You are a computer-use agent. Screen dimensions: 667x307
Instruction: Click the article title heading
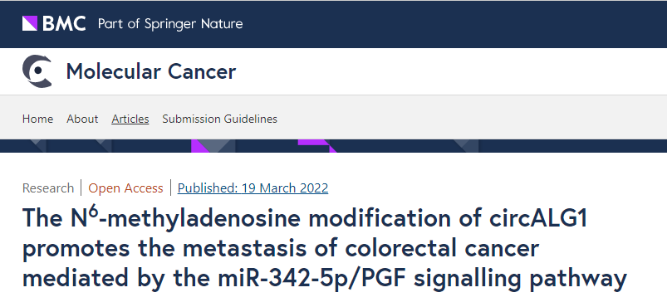tap(325, 248)
